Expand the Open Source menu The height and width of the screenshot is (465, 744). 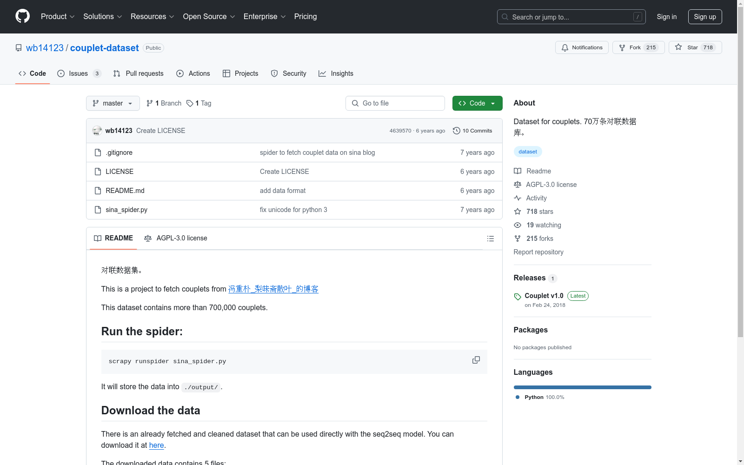[209, 17]
